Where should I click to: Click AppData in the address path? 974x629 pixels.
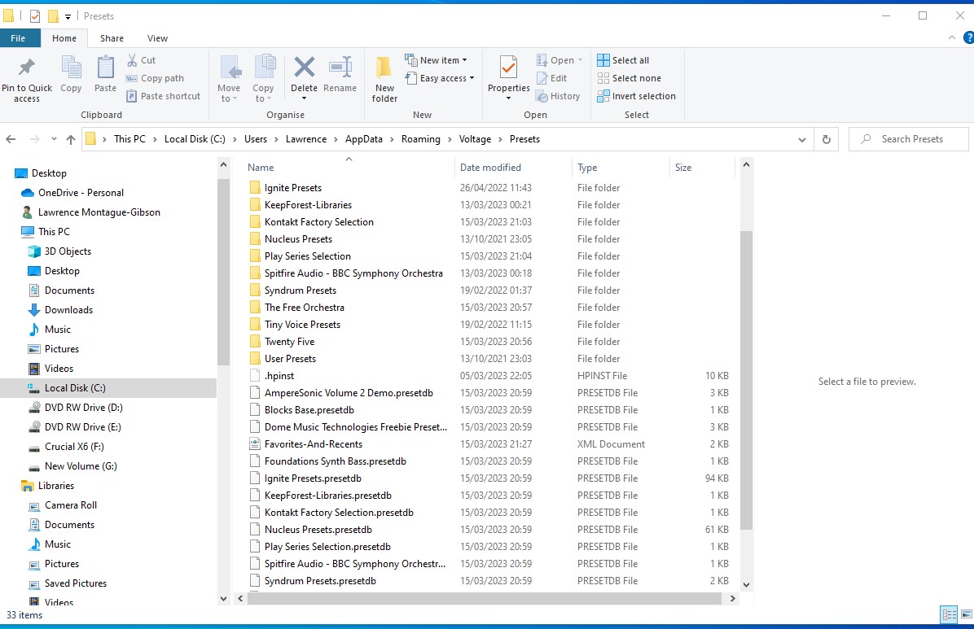pyautogui.click(x=364, y=139)
